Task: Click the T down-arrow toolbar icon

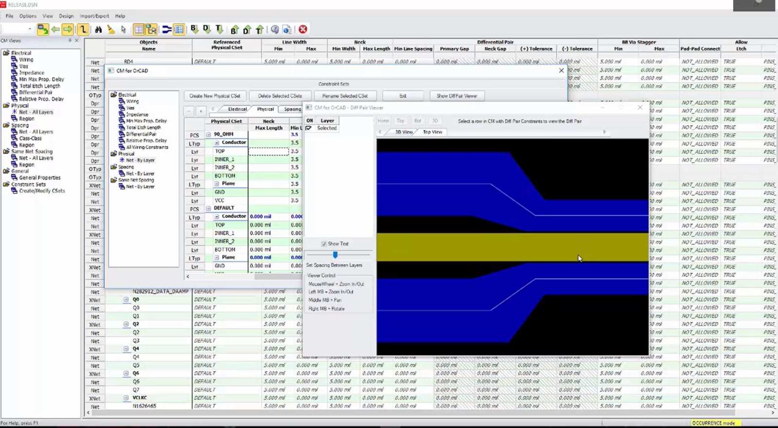Action: 219,30
